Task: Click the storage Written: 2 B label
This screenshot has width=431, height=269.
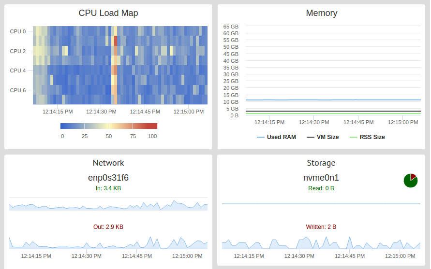Action: click(x=321, y=227)
